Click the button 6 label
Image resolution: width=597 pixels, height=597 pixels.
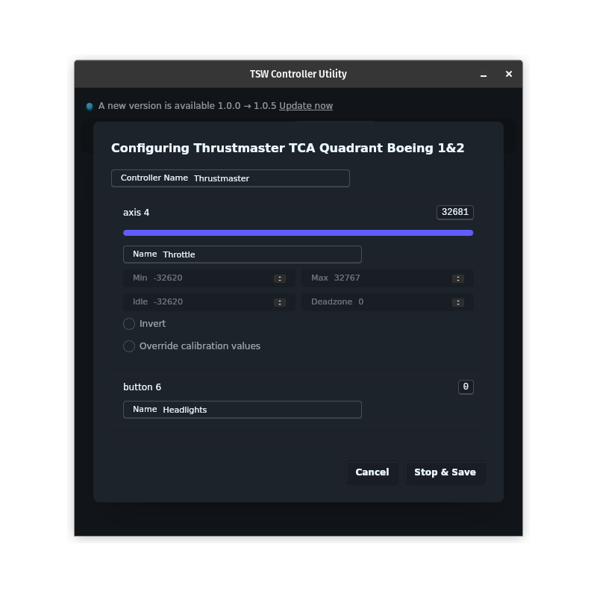142,387
